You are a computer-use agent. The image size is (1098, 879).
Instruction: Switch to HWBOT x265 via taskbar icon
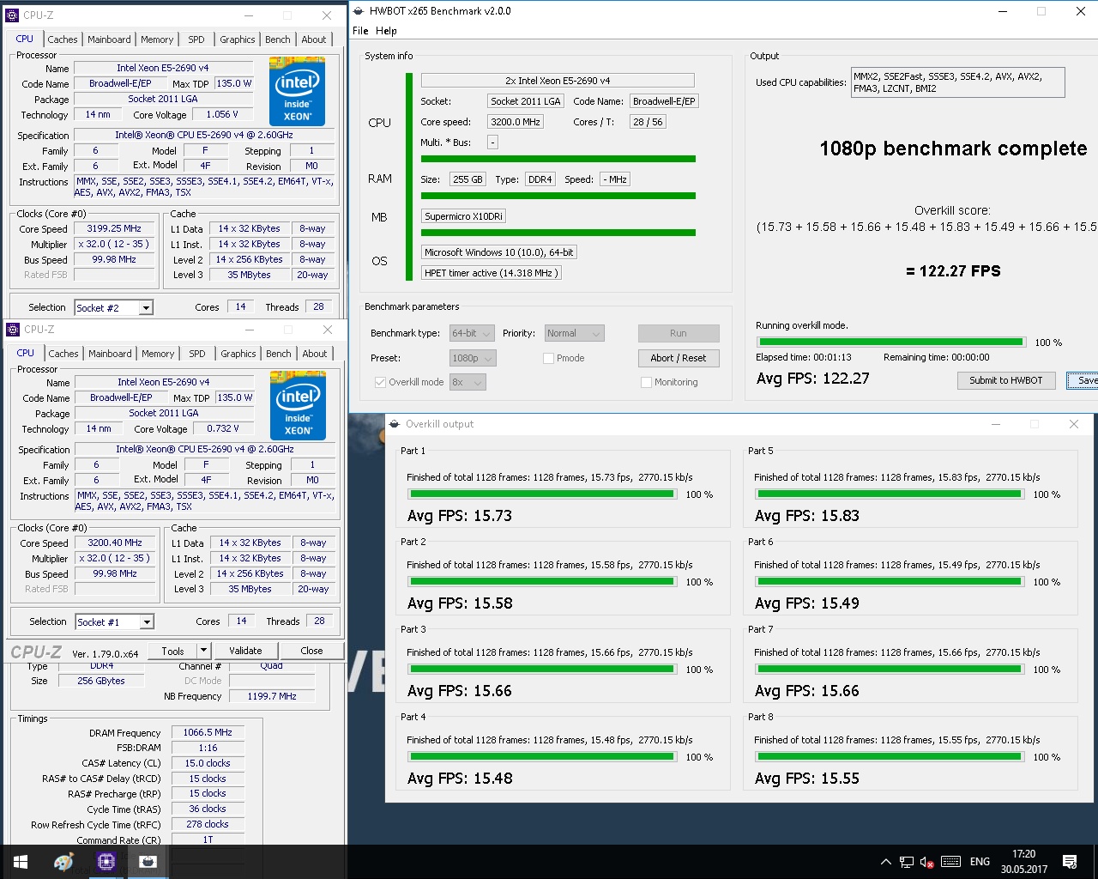(x=148, y=862)
